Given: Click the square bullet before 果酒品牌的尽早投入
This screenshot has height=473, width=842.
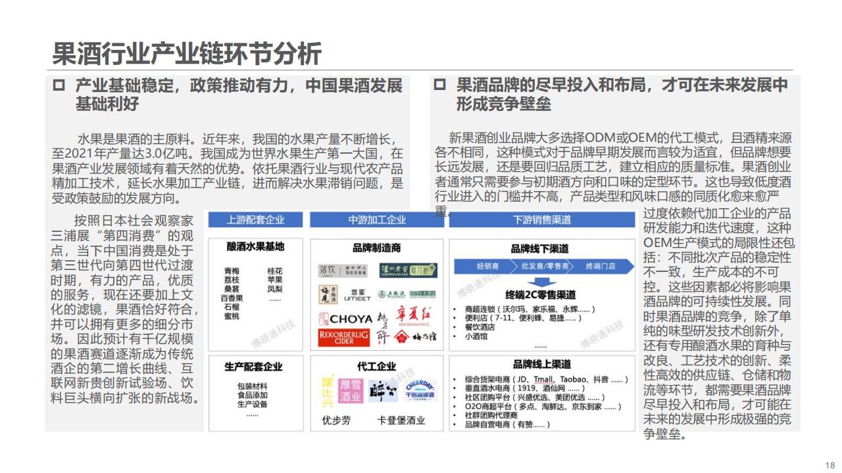Looking at the screenshot, I should 439,85.
